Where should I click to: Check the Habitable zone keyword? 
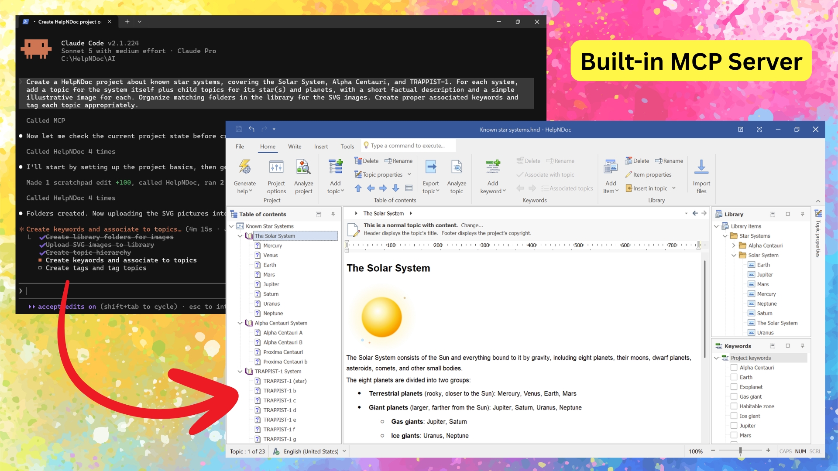tap(734, 406)
